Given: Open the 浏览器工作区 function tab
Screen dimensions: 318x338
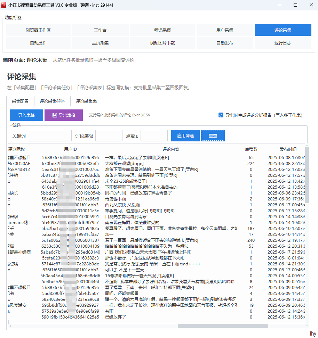Looking at the screenshot, I should pos(38,30).
